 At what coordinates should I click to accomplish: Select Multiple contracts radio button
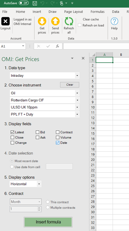(48, 207)
